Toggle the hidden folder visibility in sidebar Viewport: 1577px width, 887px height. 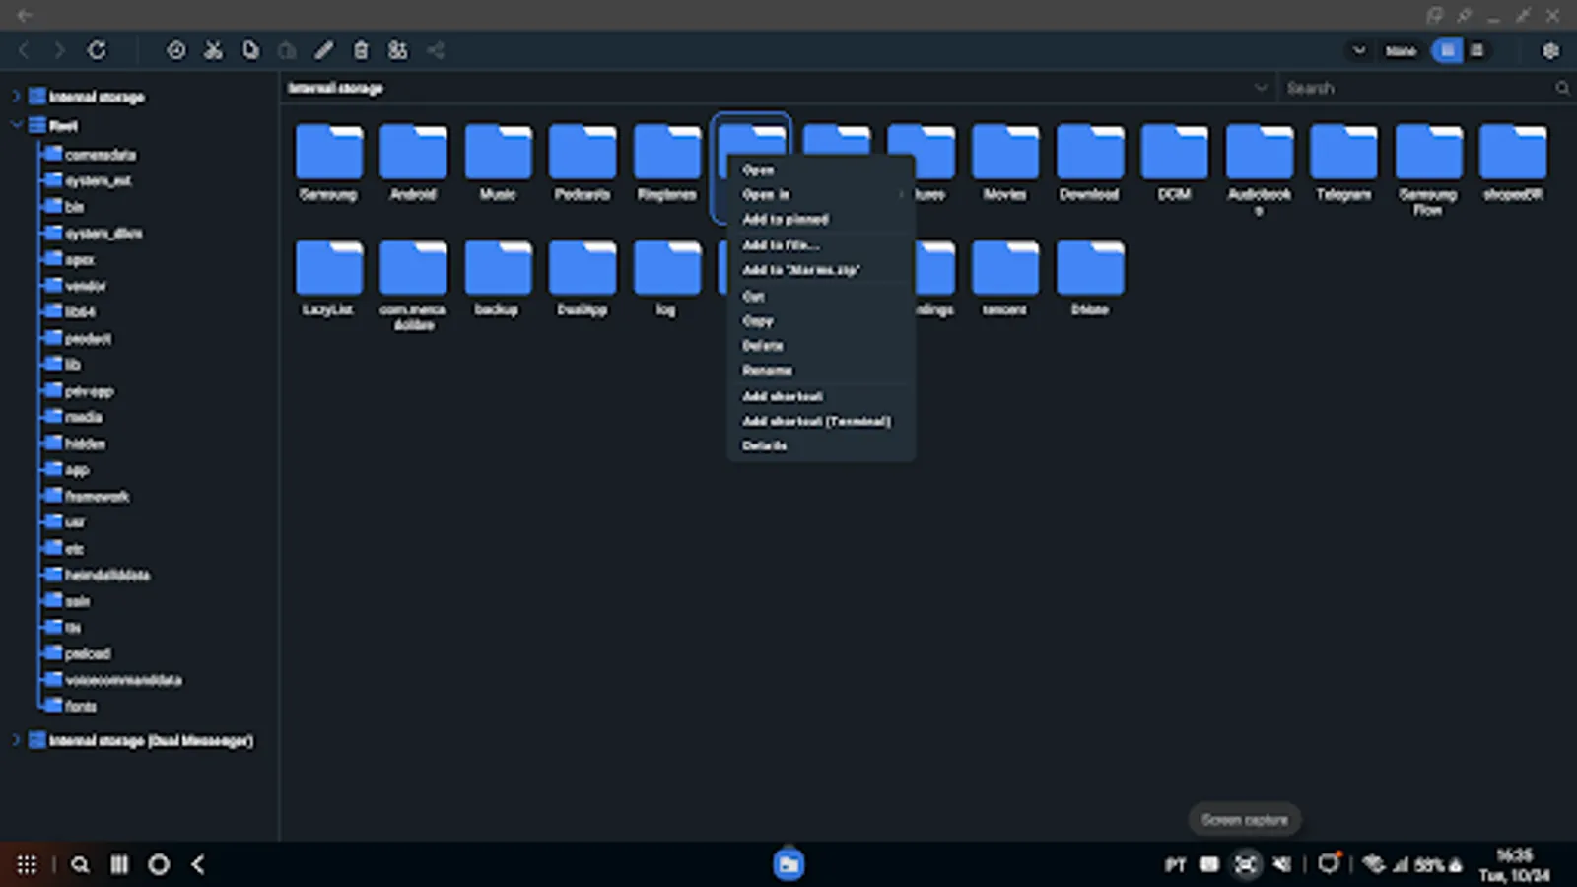click(84, 443)
